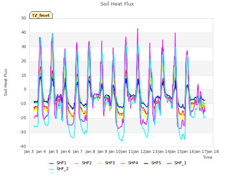The image size is (235, 176).
Task: Click the red SHF1 legend marker
Action: 51,164
